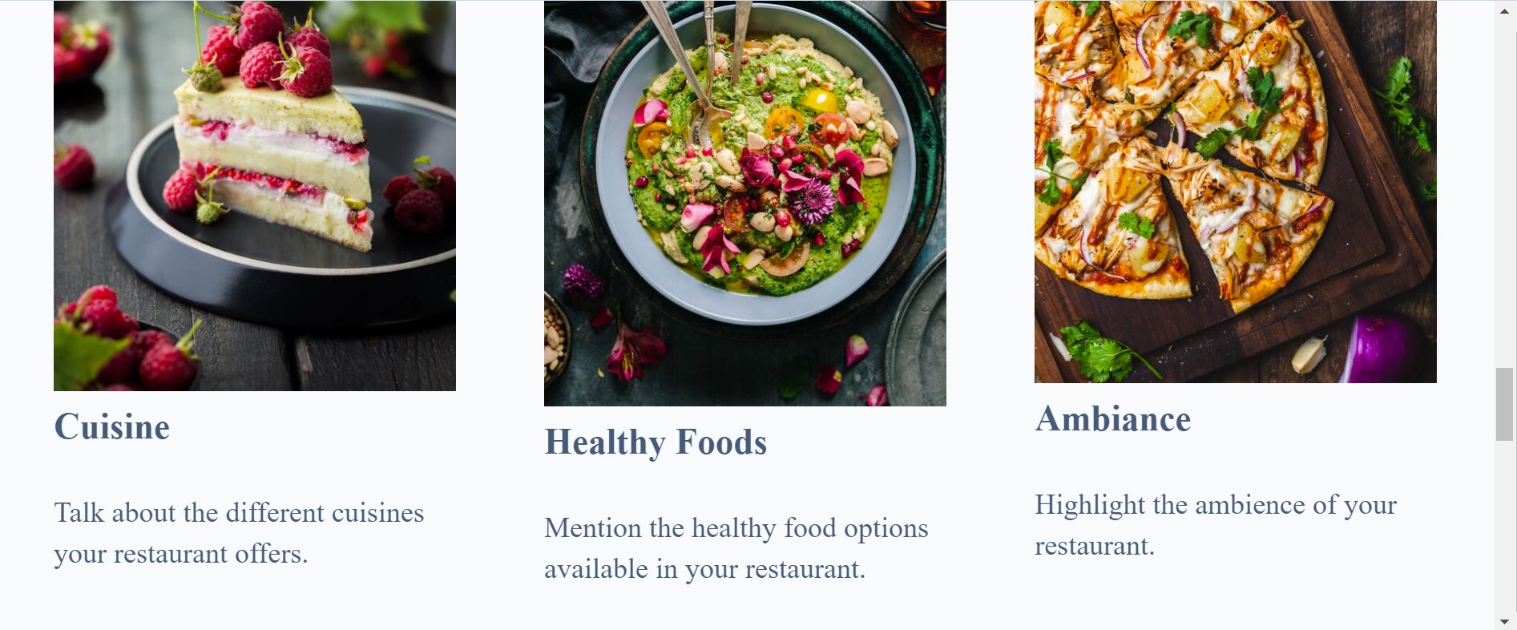Click the Healthy Foods heading
The width and height of the screenshot is (1517, 630).
coord(656,442)
